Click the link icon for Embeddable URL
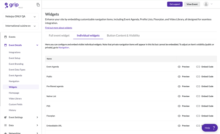 [x=198, y=126]
